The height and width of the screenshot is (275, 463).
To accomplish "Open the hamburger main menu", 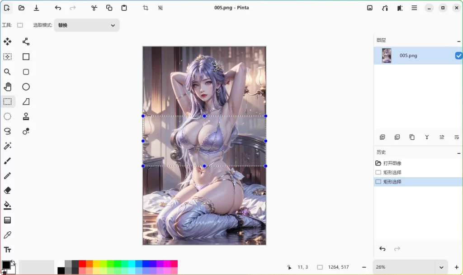I will (414, 8).
